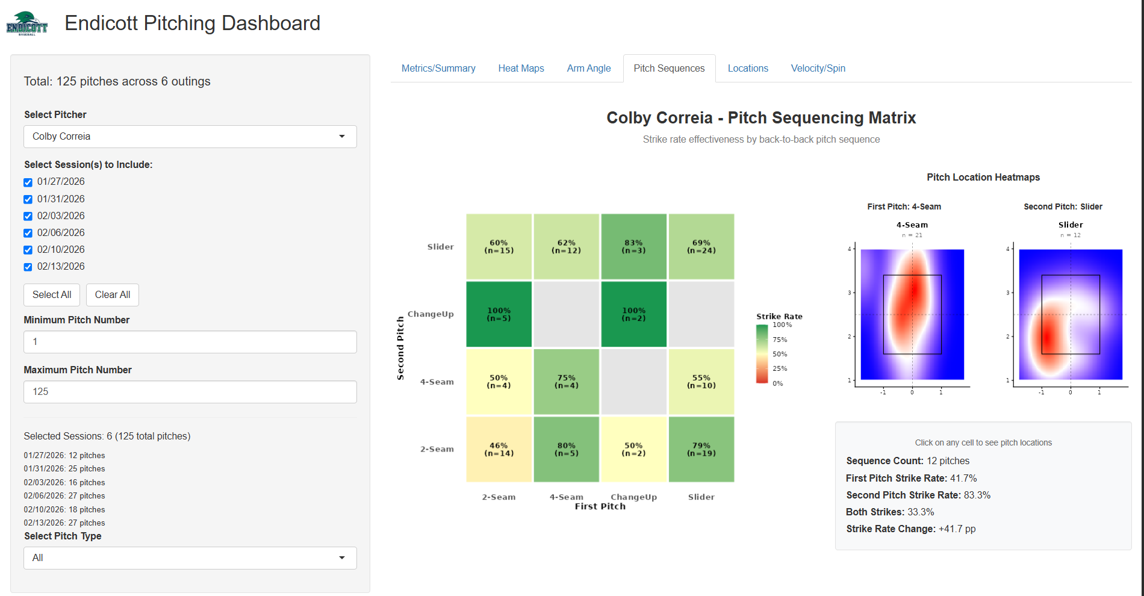Open the Colby Correia pitcher combo box
This screenshot has height=596, width=1144.
(190, 137)
